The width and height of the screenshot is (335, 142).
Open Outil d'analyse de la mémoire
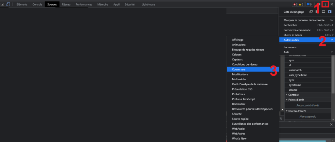click(x=253, y=84)
